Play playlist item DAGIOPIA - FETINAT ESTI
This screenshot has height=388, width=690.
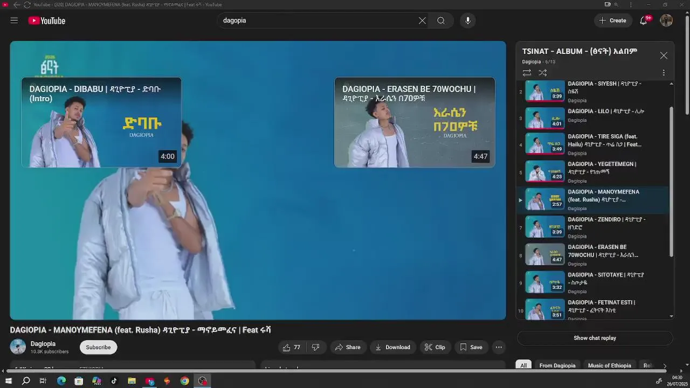[x=593, y=308]
